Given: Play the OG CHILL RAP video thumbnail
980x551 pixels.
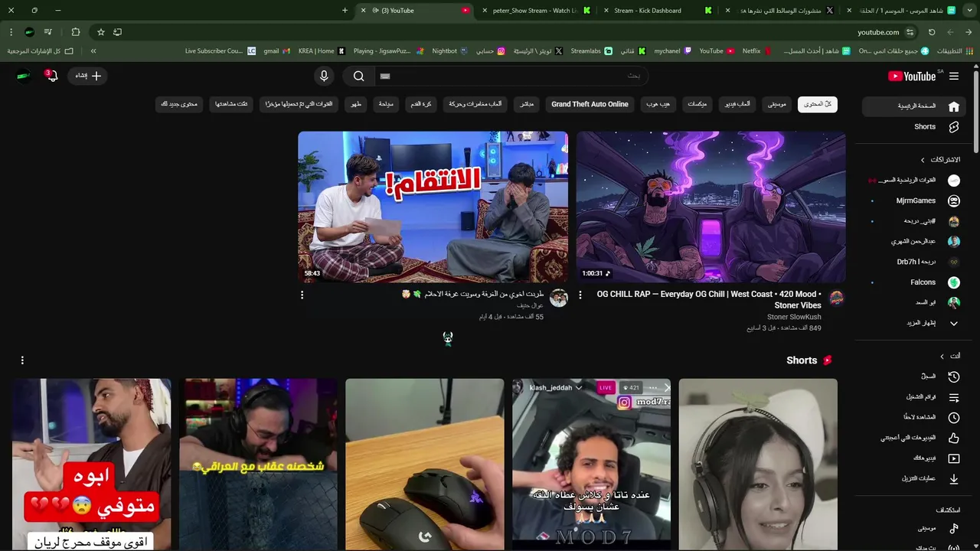Looking at the screenshot, I should 711,207.
